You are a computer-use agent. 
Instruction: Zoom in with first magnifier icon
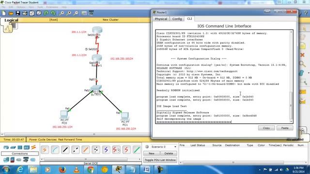[x=62, y=13]
